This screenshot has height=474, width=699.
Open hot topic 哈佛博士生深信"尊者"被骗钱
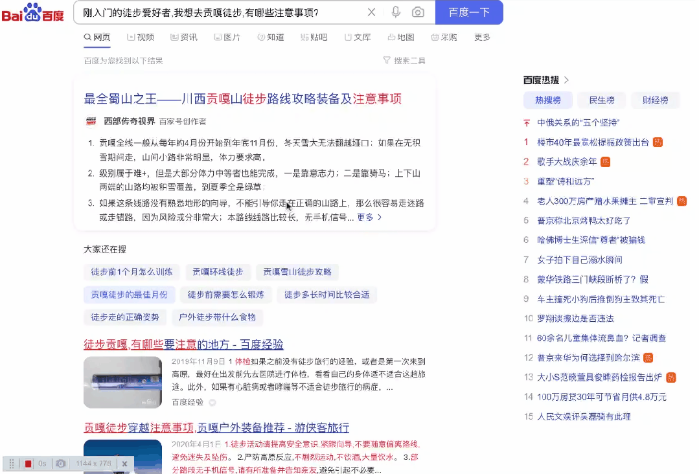coord(591,240)
